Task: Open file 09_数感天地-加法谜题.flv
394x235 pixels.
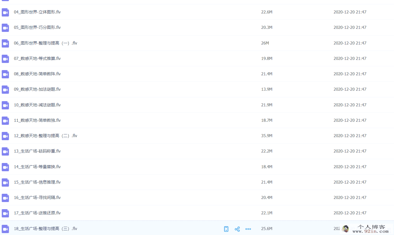Action: tap(37, 89)
